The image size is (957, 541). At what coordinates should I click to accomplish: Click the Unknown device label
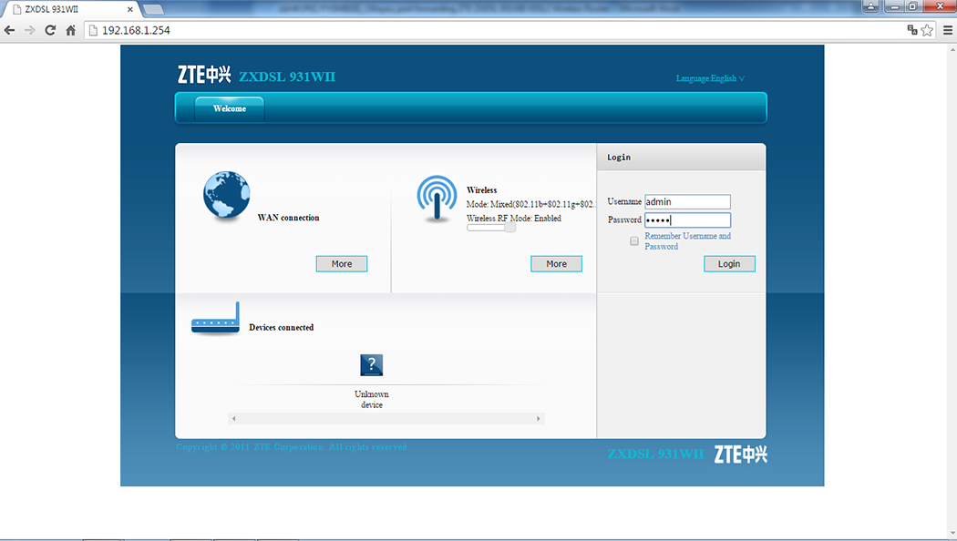tap(372, 400)
